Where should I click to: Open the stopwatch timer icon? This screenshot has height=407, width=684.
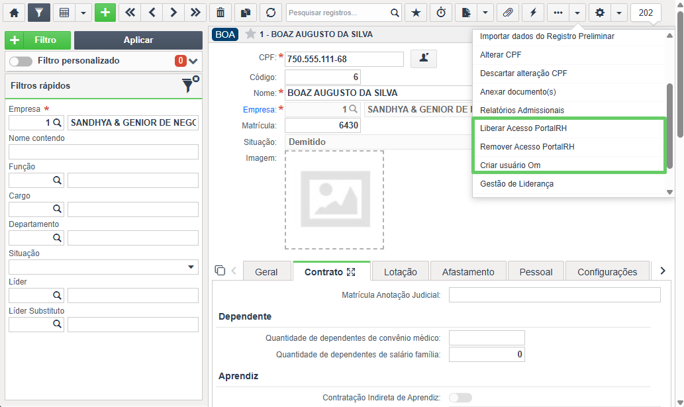441,13
